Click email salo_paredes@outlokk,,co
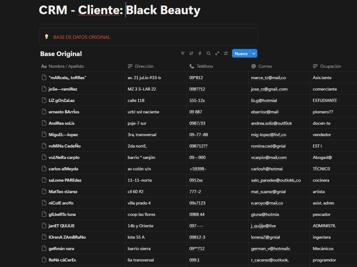357x267 pixels. point(276,180)
